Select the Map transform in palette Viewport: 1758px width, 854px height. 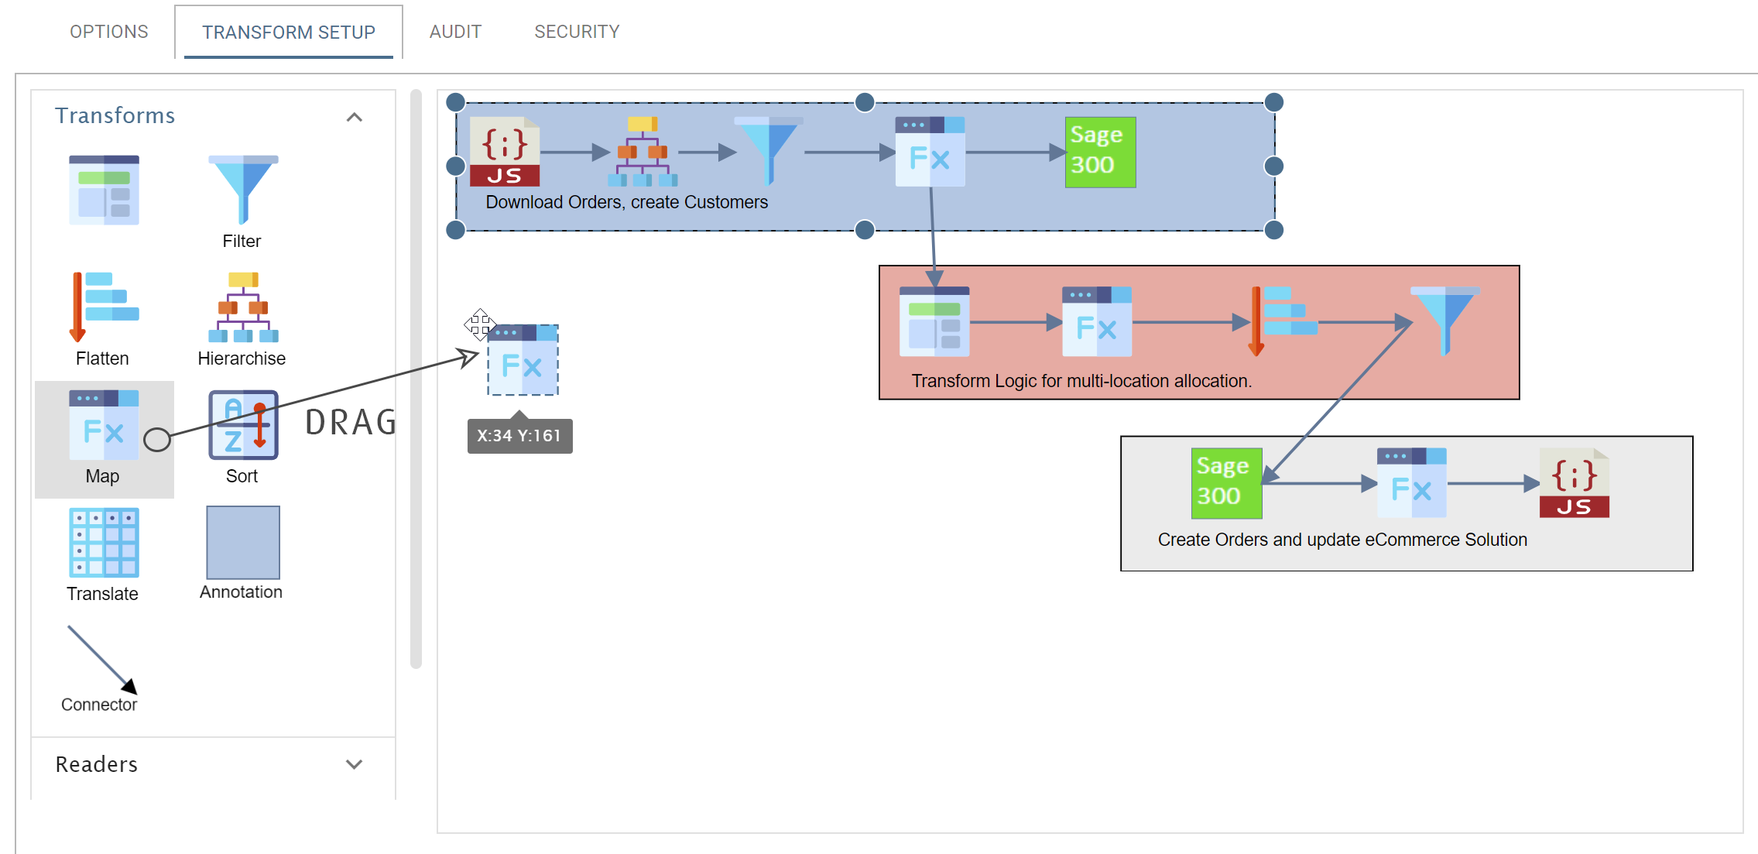click(104, 426)
